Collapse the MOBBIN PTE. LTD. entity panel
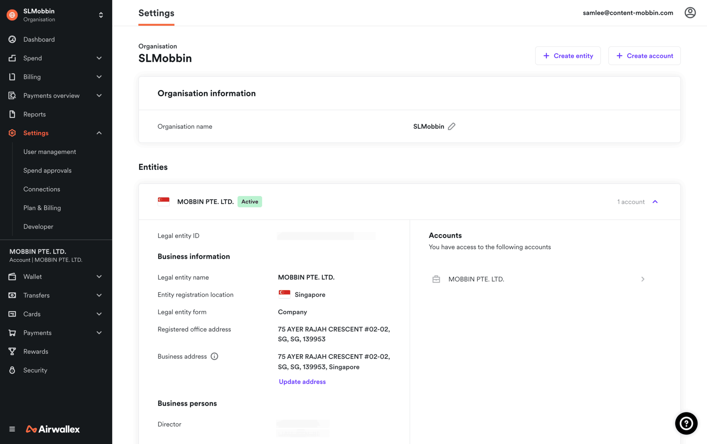 (x=655, y=202)
